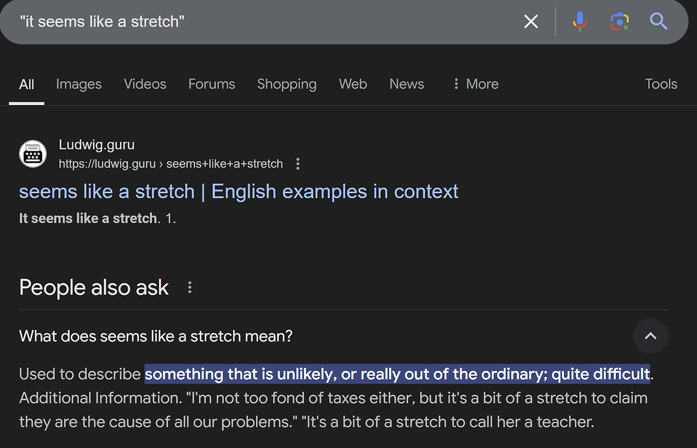Select the Web results tab
697x448 pixels.
[353, 84]
